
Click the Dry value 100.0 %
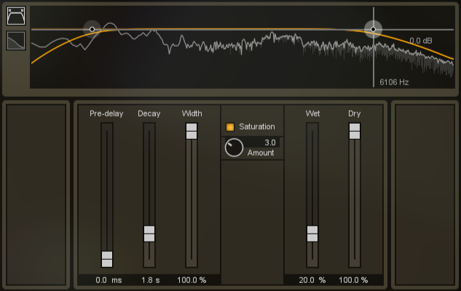click(x=353, y=280)
